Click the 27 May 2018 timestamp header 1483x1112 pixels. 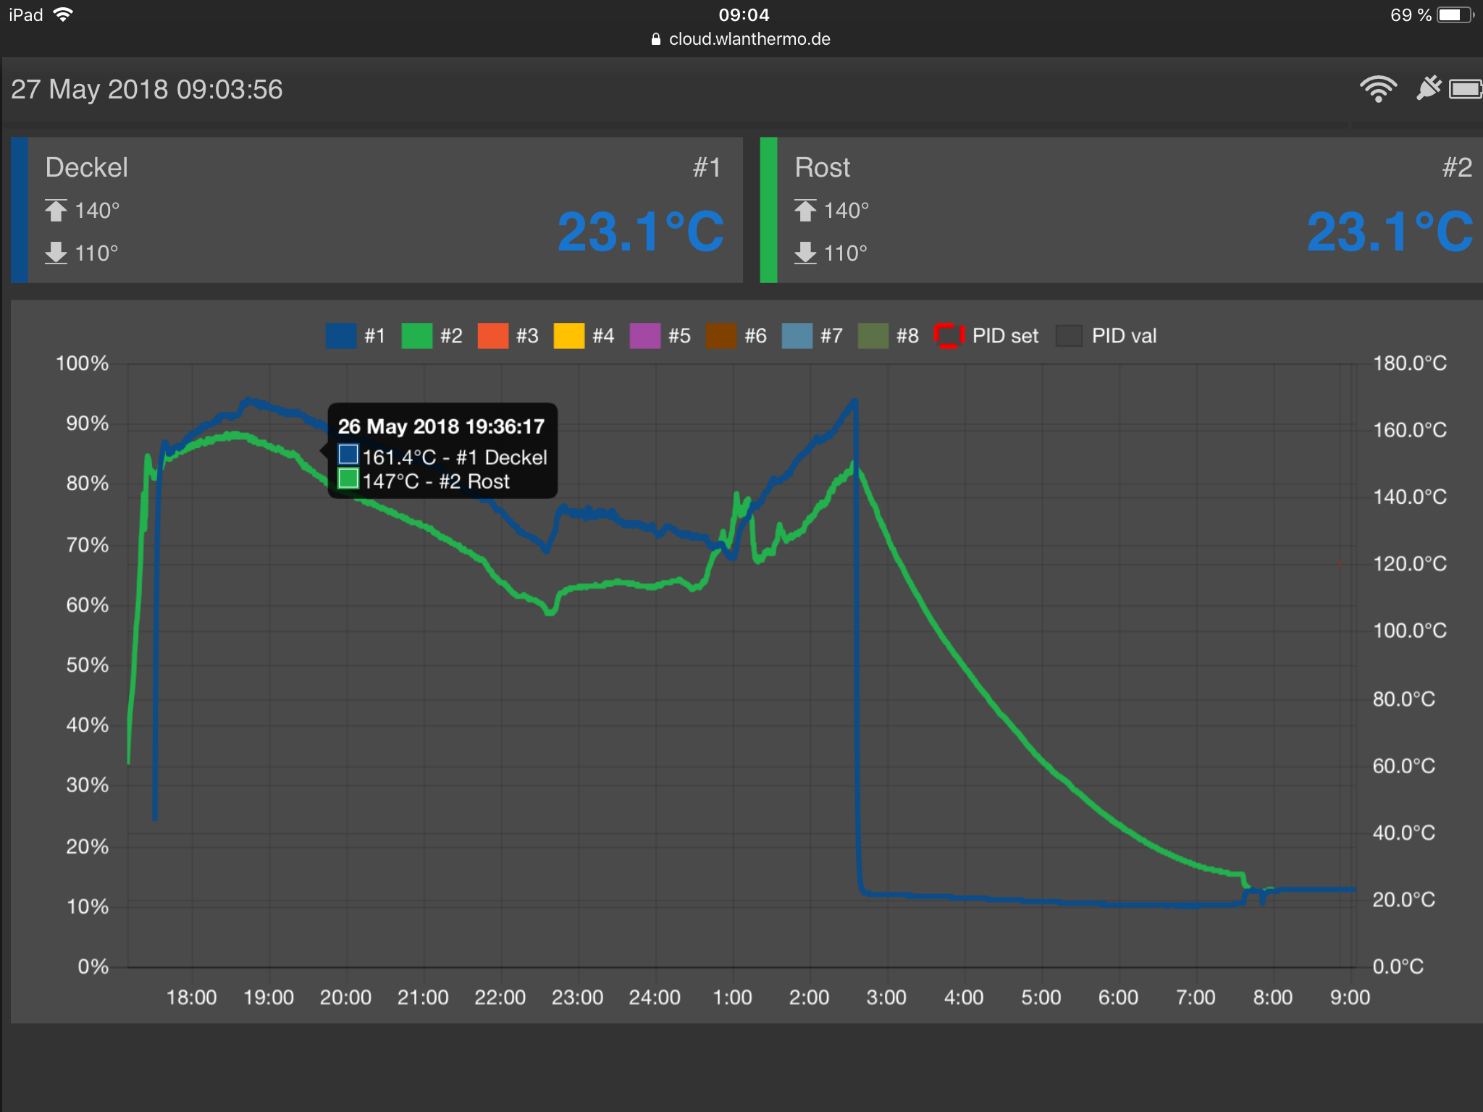[x=147, y=90]
